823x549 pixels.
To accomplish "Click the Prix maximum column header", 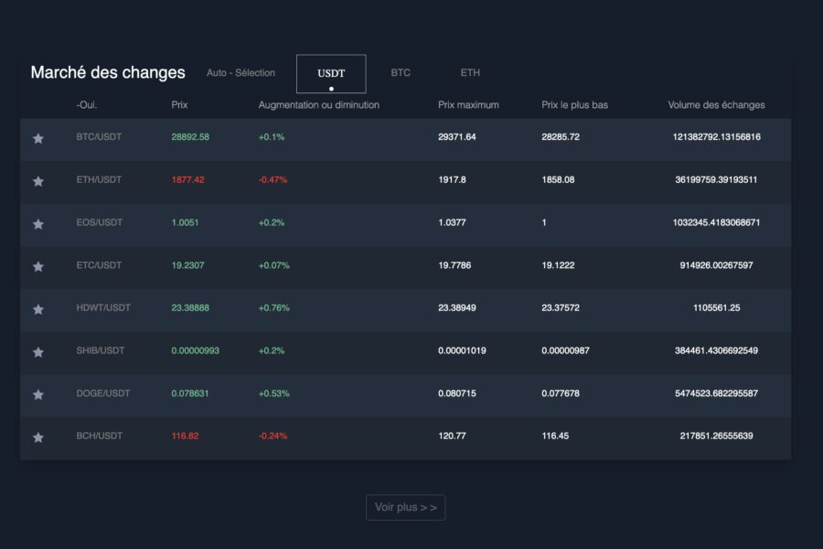I will click(468, 104).
